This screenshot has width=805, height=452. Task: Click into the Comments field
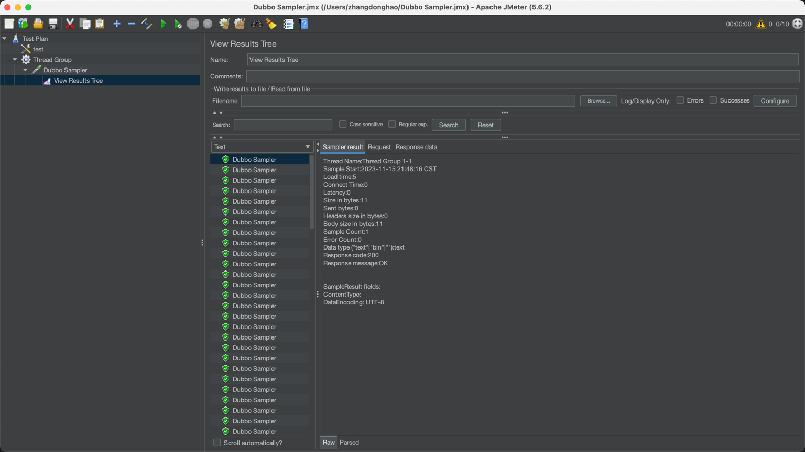(x=523, y=76)
